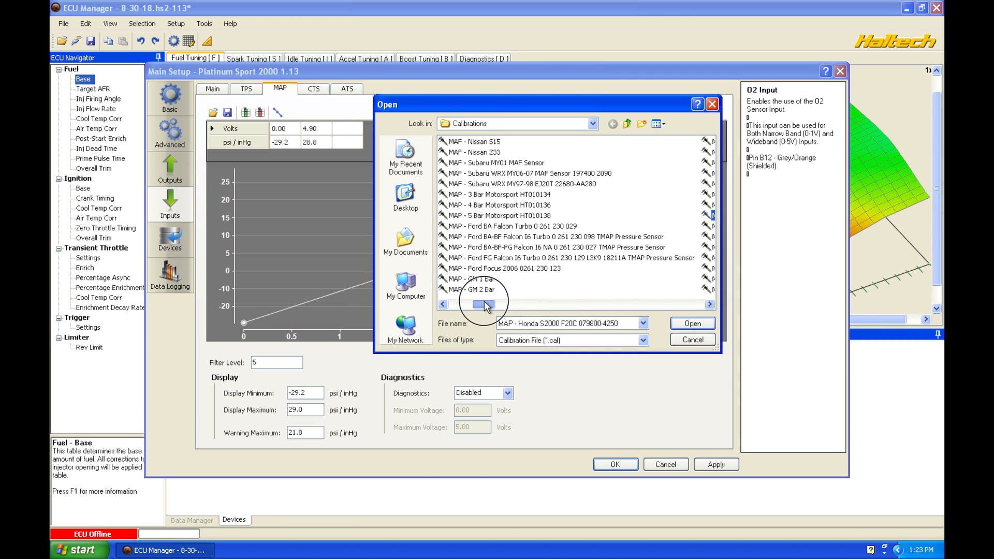Click the Apply button
994x559 pixels.
[x=716, y=464]
